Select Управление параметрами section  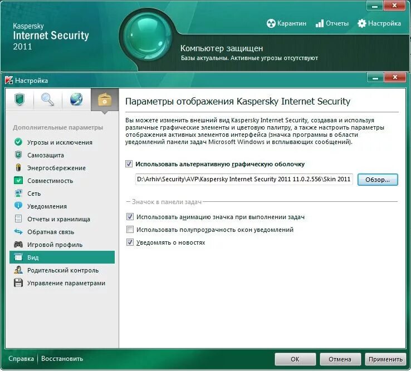[x=62, y=283]
